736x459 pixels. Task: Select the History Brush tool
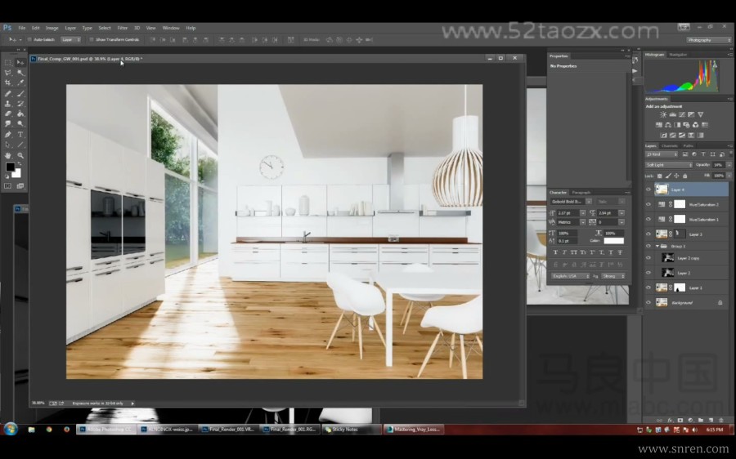pyautogui.click(x=20, y=104)
